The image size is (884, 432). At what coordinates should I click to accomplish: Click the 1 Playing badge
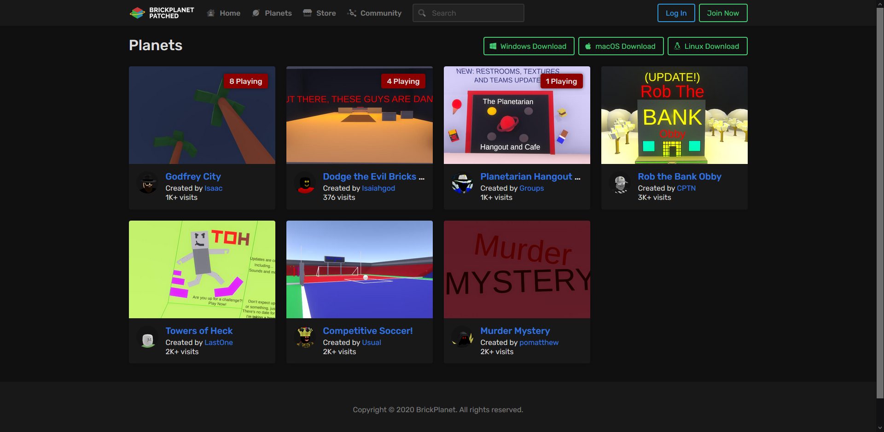561,81
